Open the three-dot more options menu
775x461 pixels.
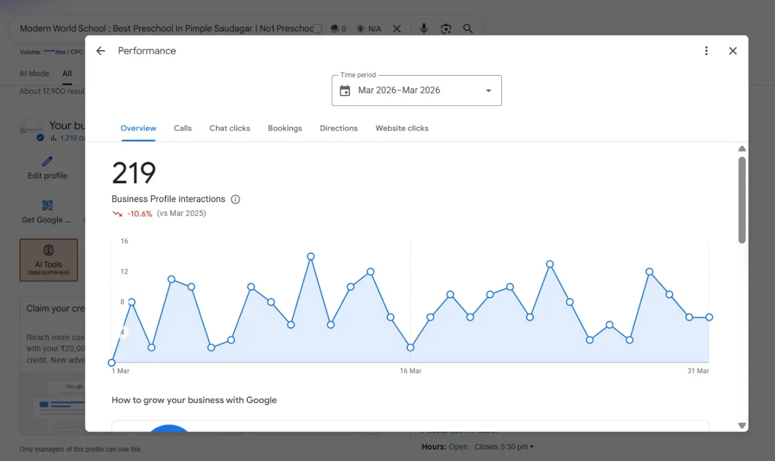point(706,51)
